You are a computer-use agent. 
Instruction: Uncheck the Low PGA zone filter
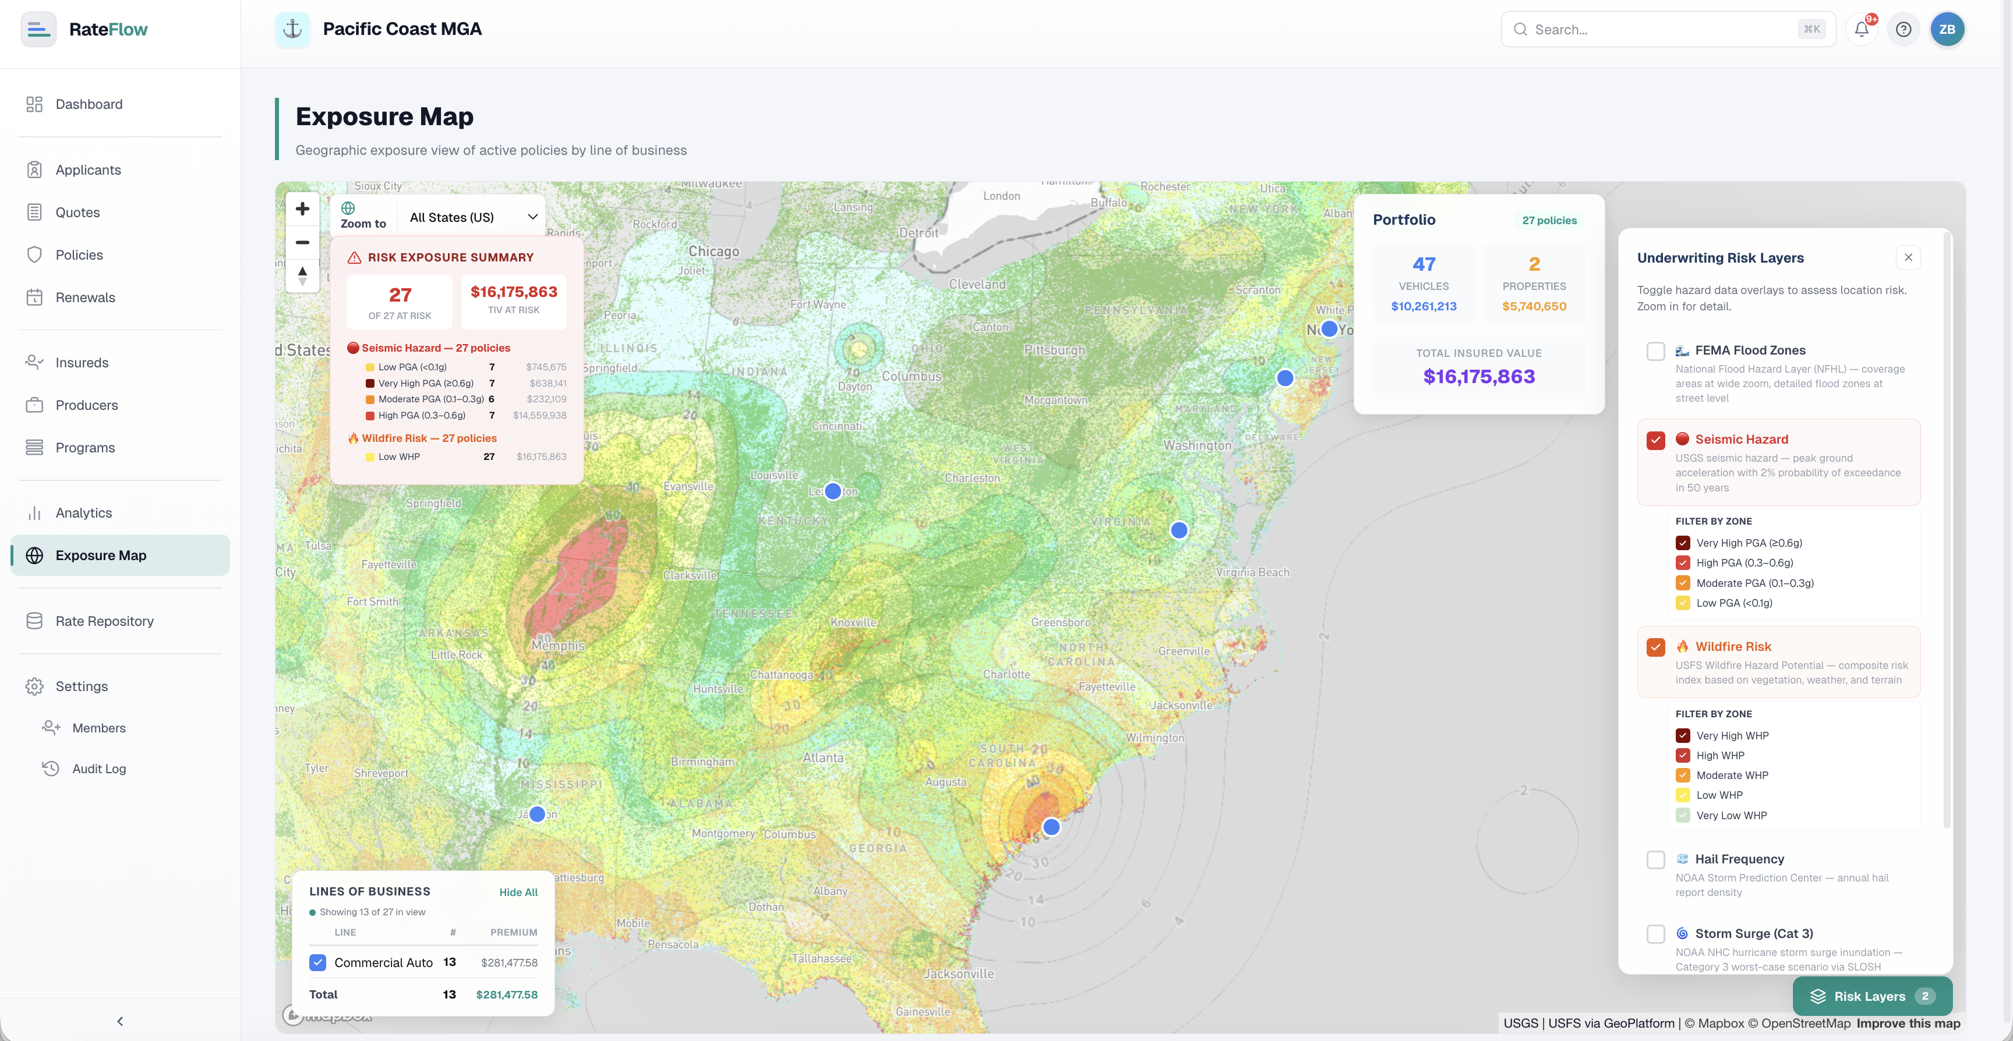coord(1682,603)
